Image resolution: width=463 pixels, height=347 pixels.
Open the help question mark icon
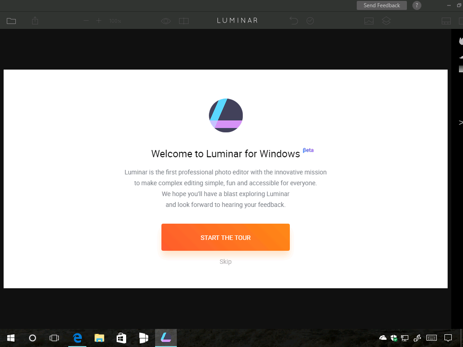point(416,5)
